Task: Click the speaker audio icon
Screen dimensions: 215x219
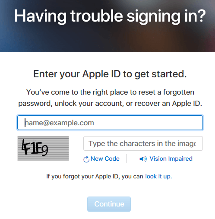Action: click(x=143, y=159)
